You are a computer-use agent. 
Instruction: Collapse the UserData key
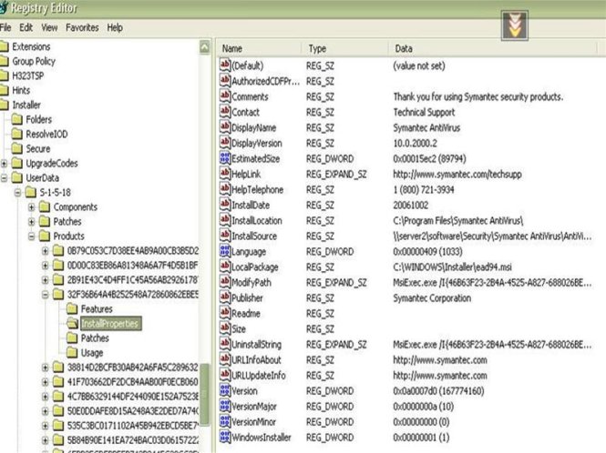pos(4,178)
